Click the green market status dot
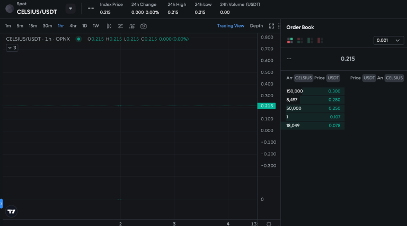The height and width of the screenshot is (226, 407). pos(78,39)
